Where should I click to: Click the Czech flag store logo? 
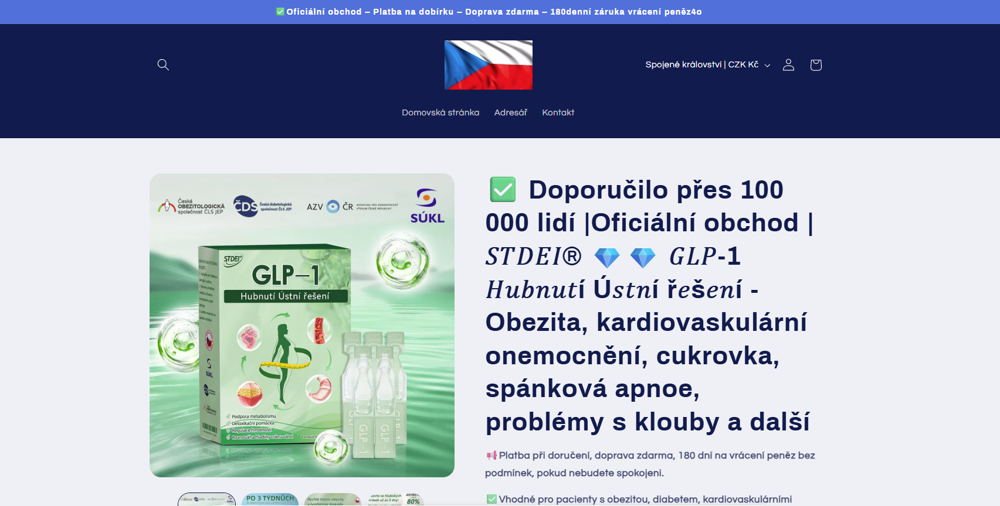(489, 65)
